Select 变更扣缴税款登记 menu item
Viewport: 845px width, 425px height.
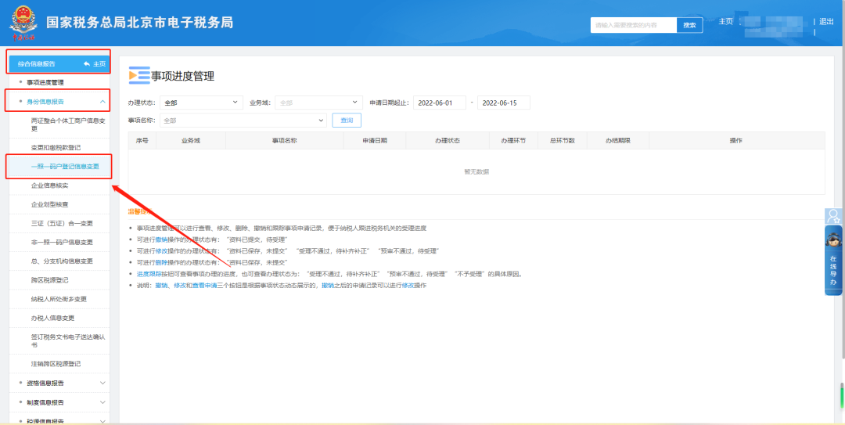[x=56, y=147]
